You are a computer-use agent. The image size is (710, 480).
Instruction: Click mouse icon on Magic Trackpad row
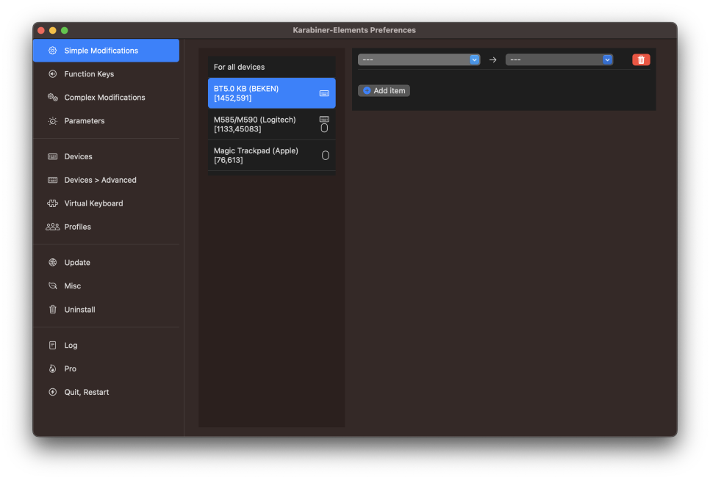click(325, 156)
